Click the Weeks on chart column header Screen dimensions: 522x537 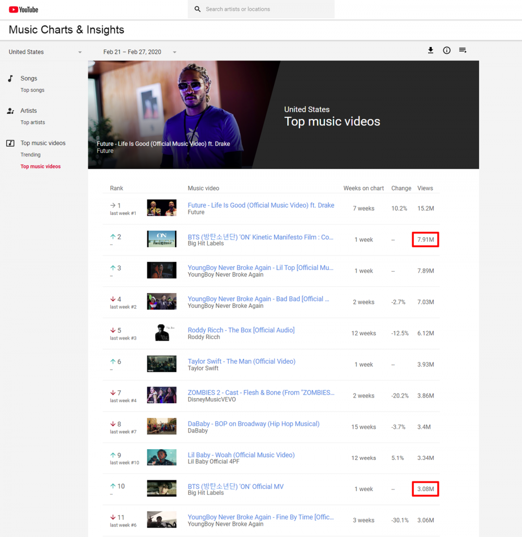tap(363, 188)
